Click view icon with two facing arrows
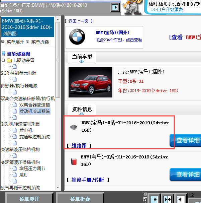 tap(167, 199)
